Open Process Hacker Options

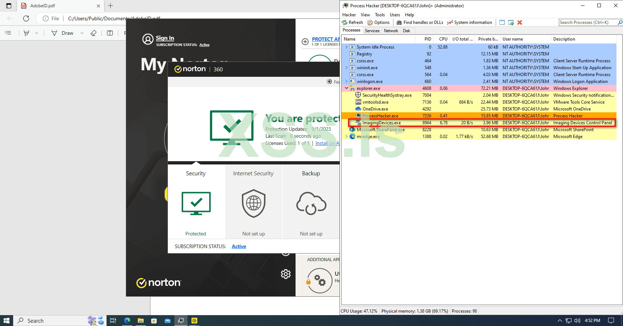[x=378, y=22]
